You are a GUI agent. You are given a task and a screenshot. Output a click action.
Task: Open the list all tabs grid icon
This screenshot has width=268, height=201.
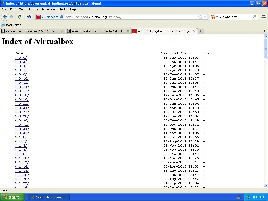(265, 31)
